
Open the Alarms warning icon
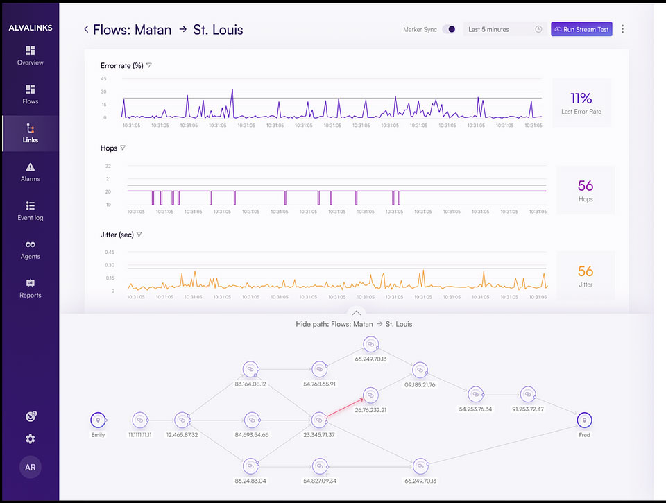pos(30,167)
